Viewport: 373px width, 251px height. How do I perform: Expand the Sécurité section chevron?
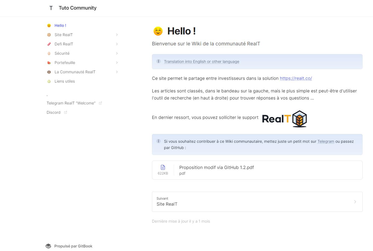tap(117, 53)
